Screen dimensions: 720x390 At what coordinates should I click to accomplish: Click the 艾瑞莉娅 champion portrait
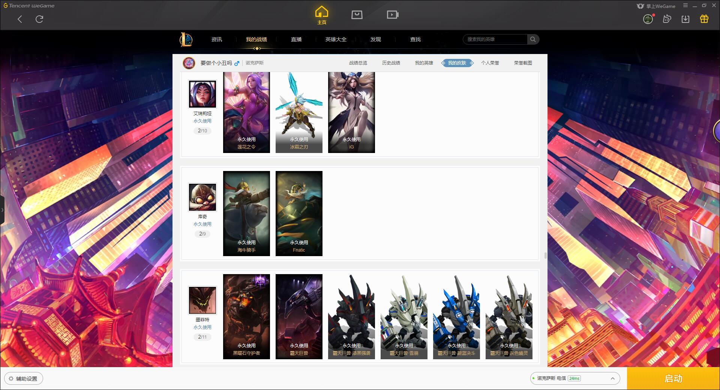(202, 94)
